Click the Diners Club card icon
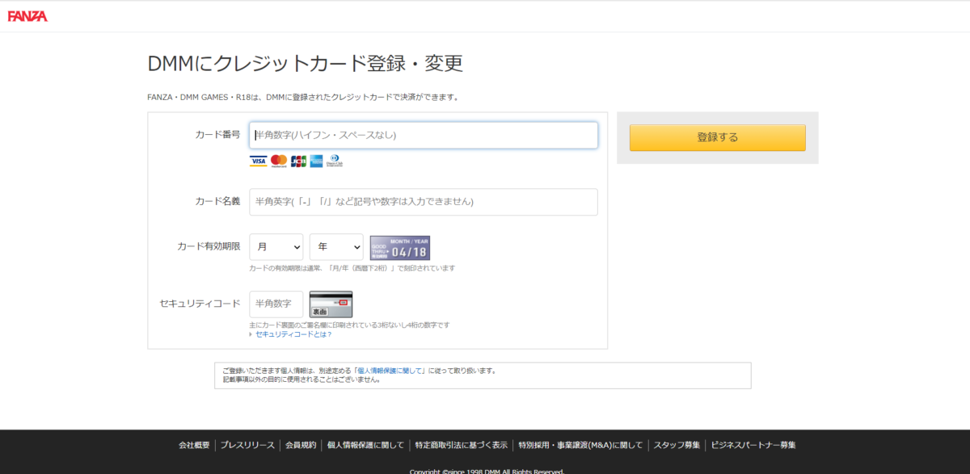 (335, 161)
